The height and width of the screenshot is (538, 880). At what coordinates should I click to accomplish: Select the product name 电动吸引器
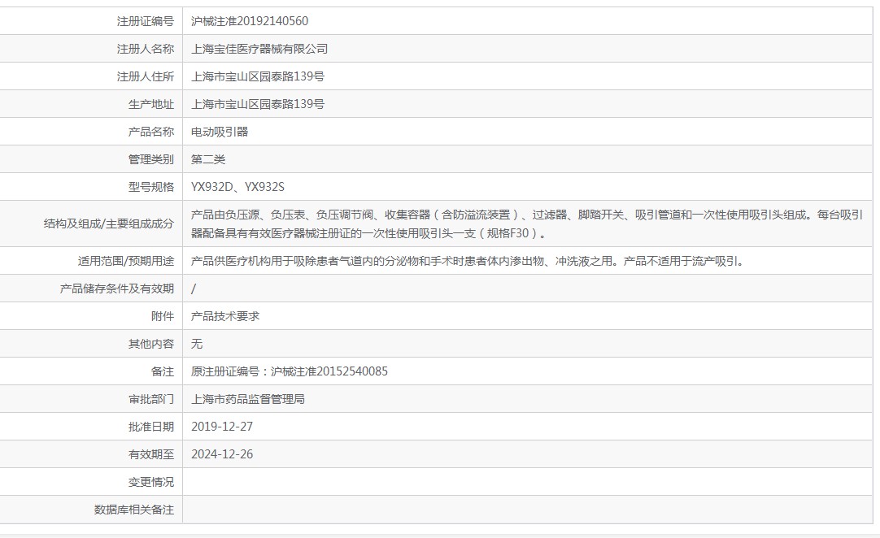[x=220, y=132]
